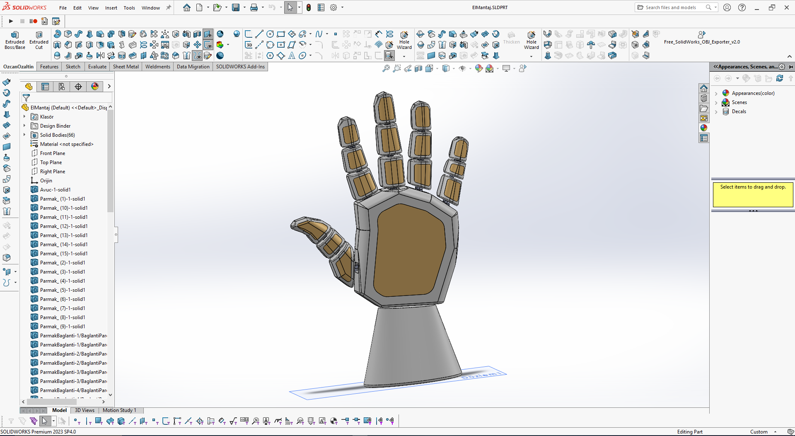Open the DimXpertManager tab

tap(78, 86)
